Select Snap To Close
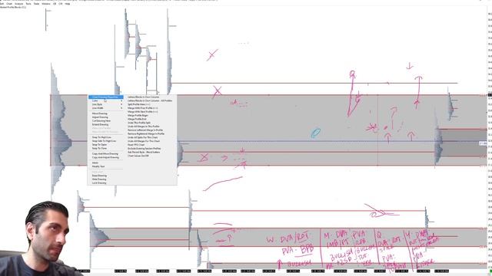This screenshot has width=492, height=276. tap(99, 148)
